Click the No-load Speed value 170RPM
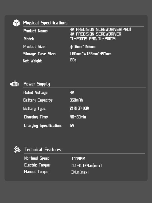152x203 pixels. pyautogui.click(x=78, y=159)
